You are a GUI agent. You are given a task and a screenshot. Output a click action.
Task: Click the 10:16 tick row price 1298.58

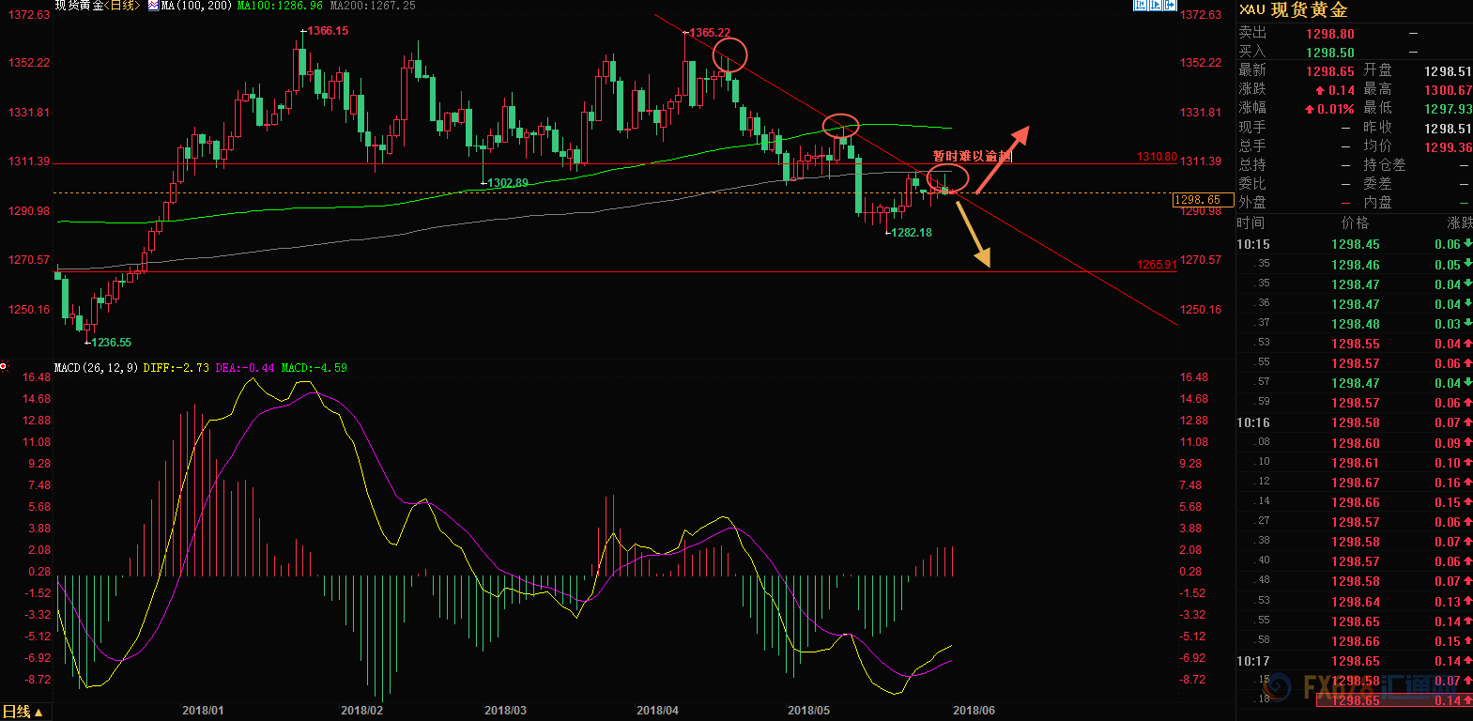(x=1356, y=422)
